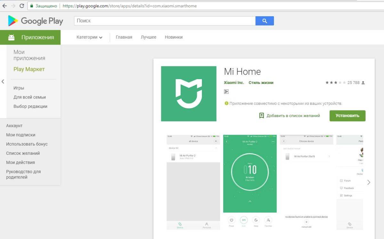The image size is (384, 239).
Task: Click in the Поиск search field
Action: click(165, 21)
